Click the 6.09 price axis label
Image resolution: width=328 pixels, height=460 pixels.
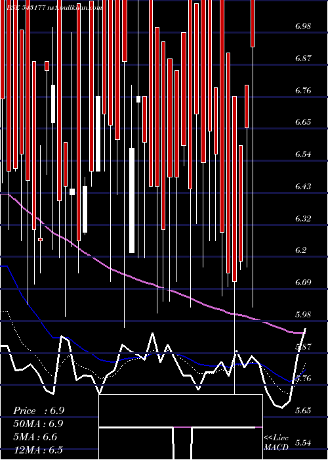pyautogui.click(x=303, y=283)
